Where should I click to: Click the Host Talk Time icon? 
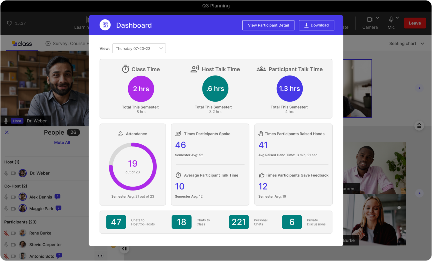pos(195,69)
